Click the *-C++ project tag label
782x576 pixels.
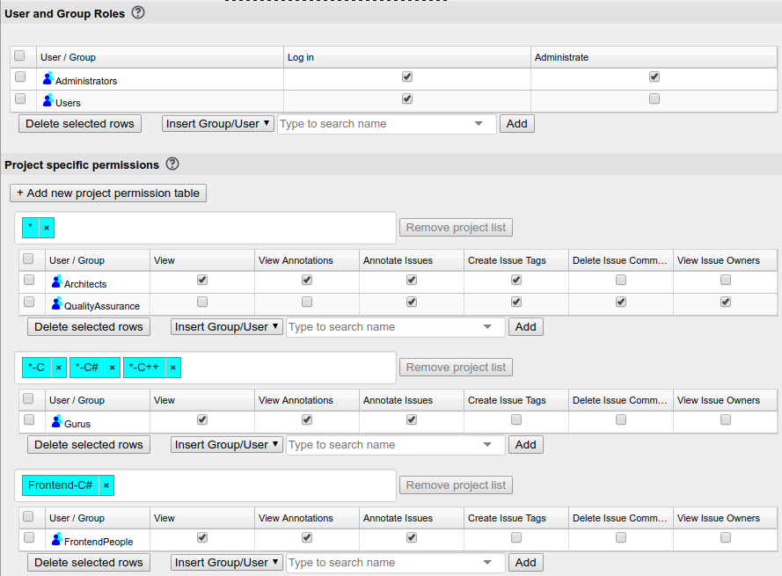pos(144,368)
